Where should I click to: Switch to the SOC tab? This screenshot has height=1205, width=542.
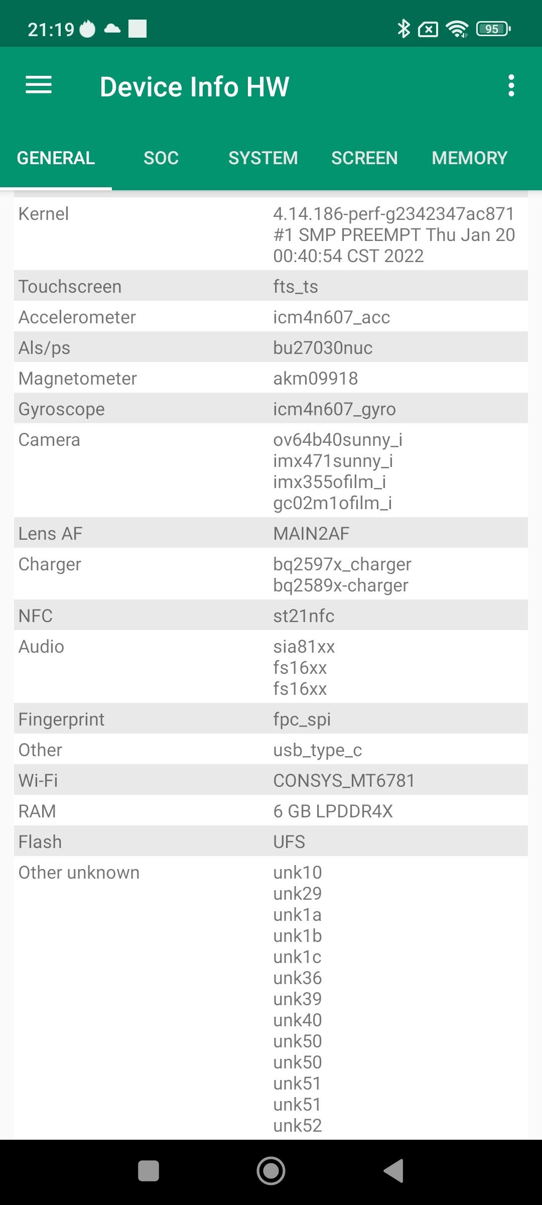pyautogui.click(x=161, y=158)
